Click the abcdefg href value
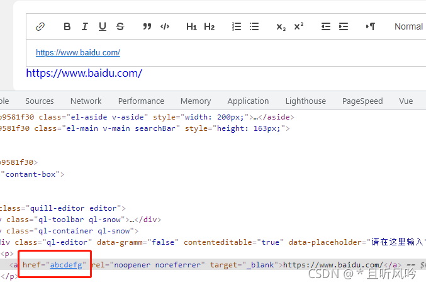 click(66, 265)
